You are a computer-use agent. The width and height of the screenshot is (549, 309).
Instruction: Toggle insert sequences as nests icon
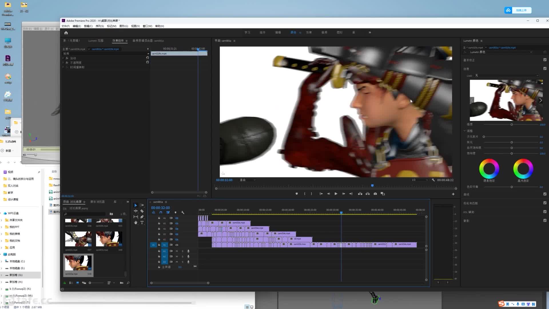(154, 213)
